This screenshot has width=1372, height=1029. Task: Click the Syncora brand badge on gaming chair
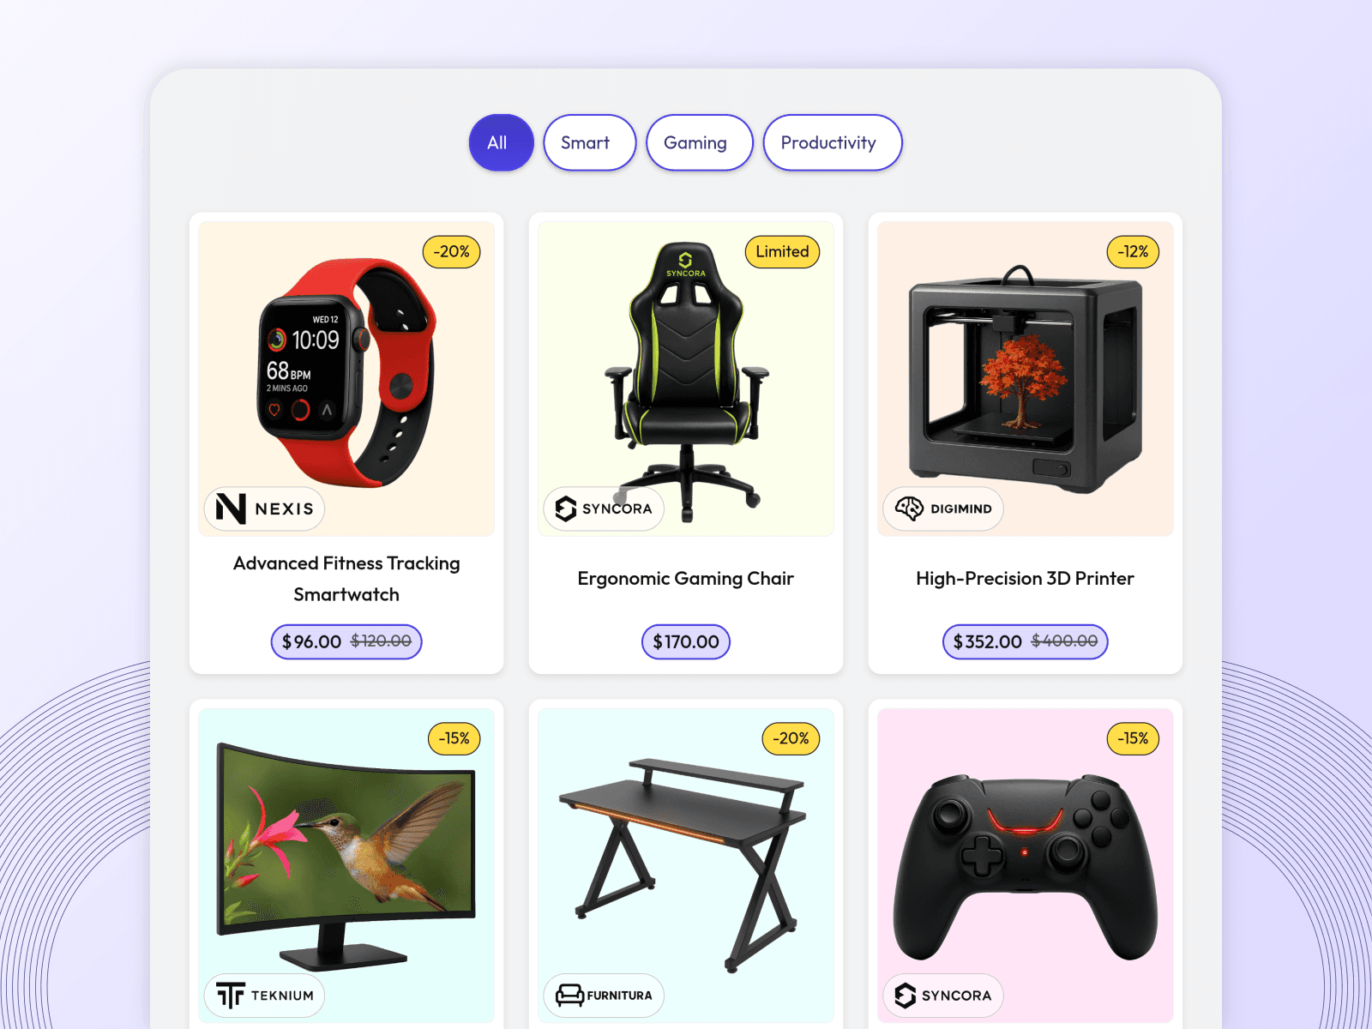(x=604, y=508)
